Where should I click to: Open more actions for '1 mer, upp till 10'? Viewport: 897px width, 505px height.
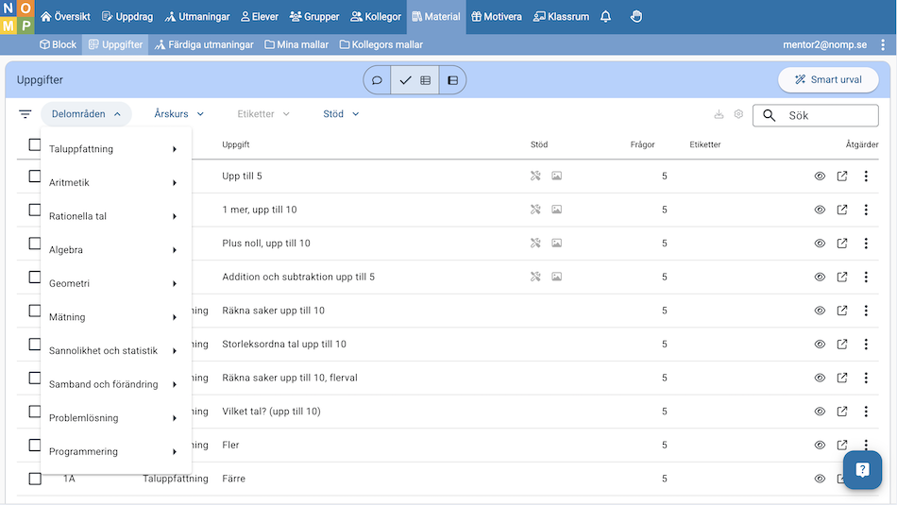click(x=866, y=210)
